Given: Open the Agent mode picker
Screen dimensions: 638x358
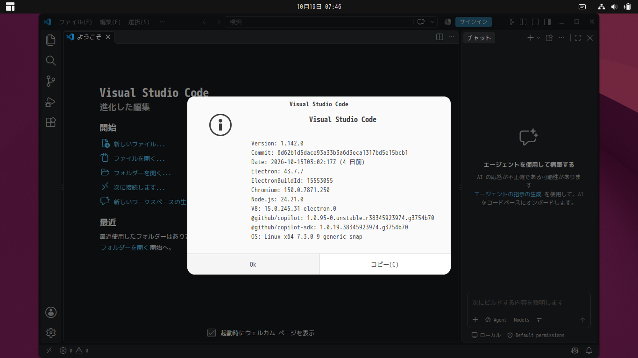Looking at the screenshot, I should click(496, 320).
